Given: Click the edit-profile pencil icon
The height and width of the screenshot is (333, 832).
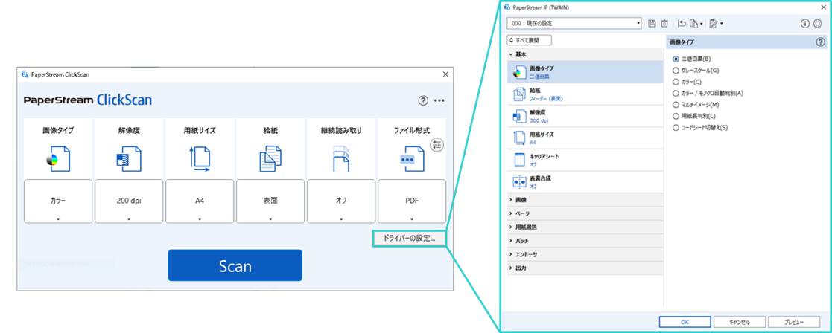Looking at the screenshot, I should click(x=714, y=23).
